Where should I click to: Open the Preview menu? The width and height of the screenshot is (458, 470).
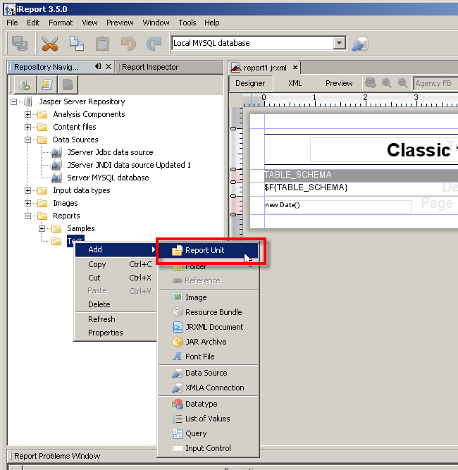point(120,23)
